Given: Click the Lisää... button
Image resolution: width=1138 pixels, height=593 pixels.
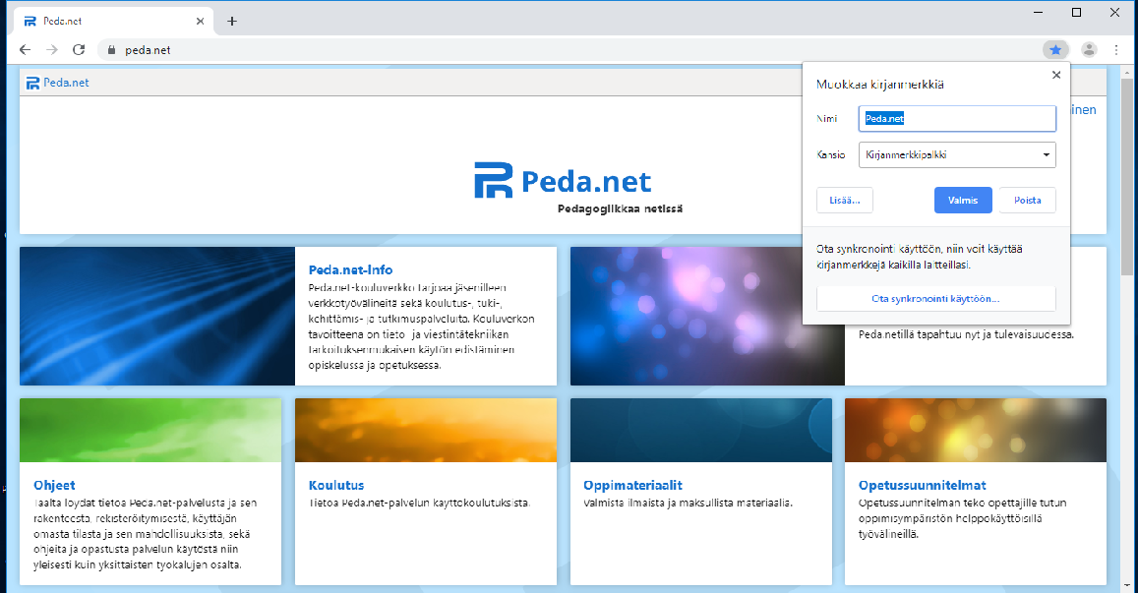Looking at the screenshot, I should tap(844, 201).
